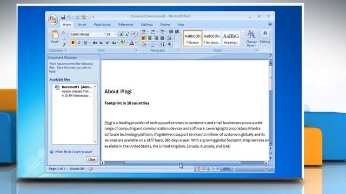Click the Numbering list icon
Viewport: 346px width, 194px height.
(152, 32)
